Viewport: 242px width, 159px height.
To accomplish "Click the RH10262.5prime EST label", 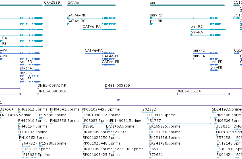I will click(34, 138).
